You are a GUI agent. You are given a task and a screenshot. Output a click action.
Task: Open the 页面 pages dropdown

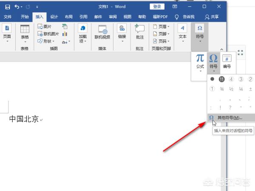(x=7, y=33)
